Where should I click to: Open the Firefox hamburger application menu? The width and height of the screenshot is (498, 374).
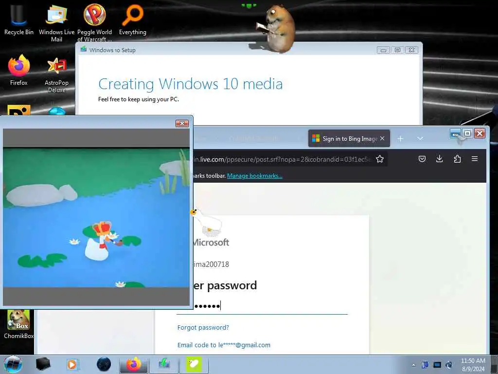click(475, 159)
